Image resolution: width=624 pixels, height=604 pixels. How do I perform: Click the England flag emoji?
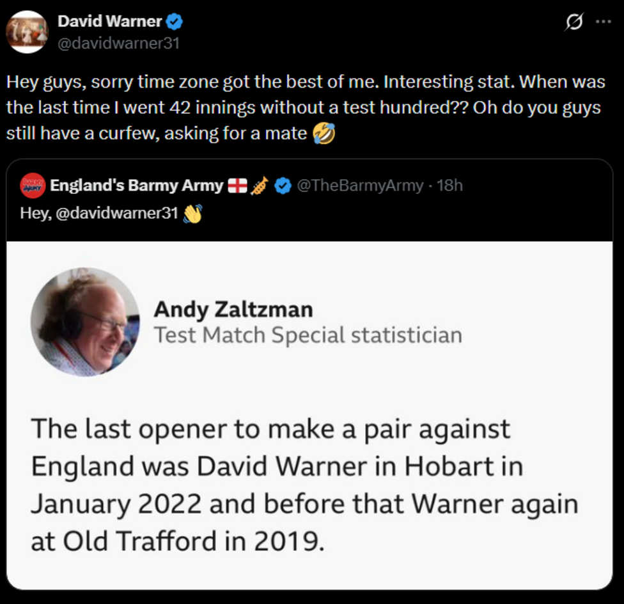pyautogui.click(x=237, y=186)
